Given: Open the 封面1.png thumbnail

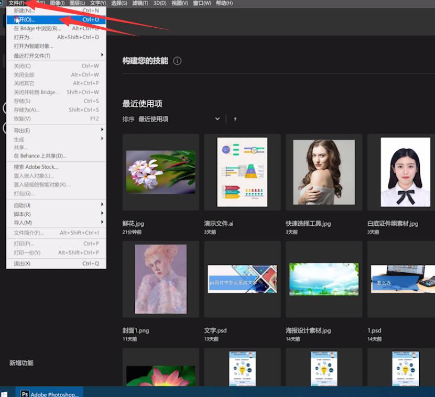Looking at the screenshot, I should [160, 279].
